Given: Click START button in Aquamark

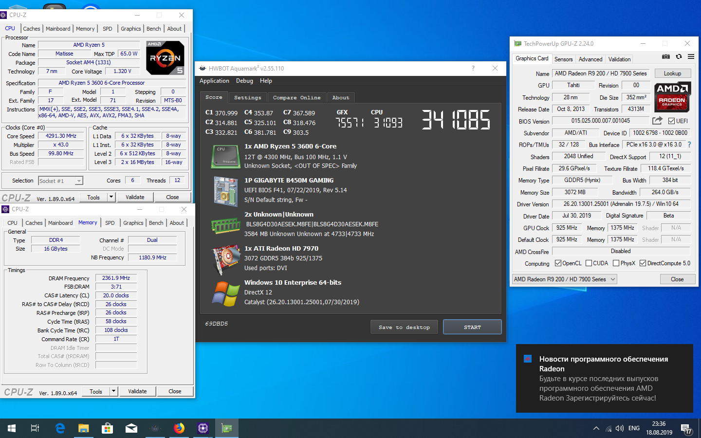Looking at the screenshot, I should tap(472, 327).
